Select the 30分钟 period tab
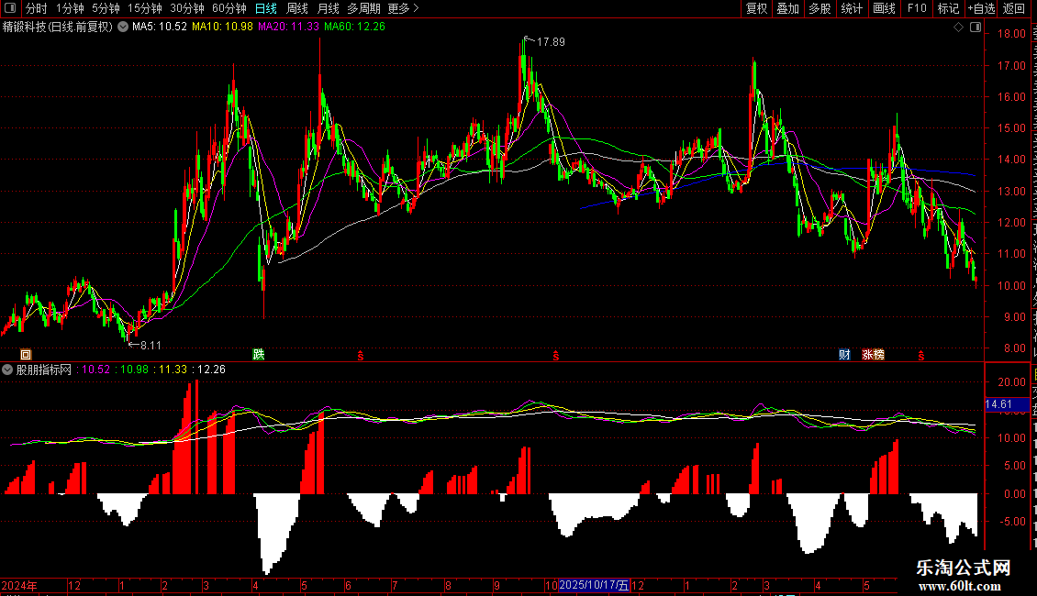1037x596 pixels. point(187,8)
